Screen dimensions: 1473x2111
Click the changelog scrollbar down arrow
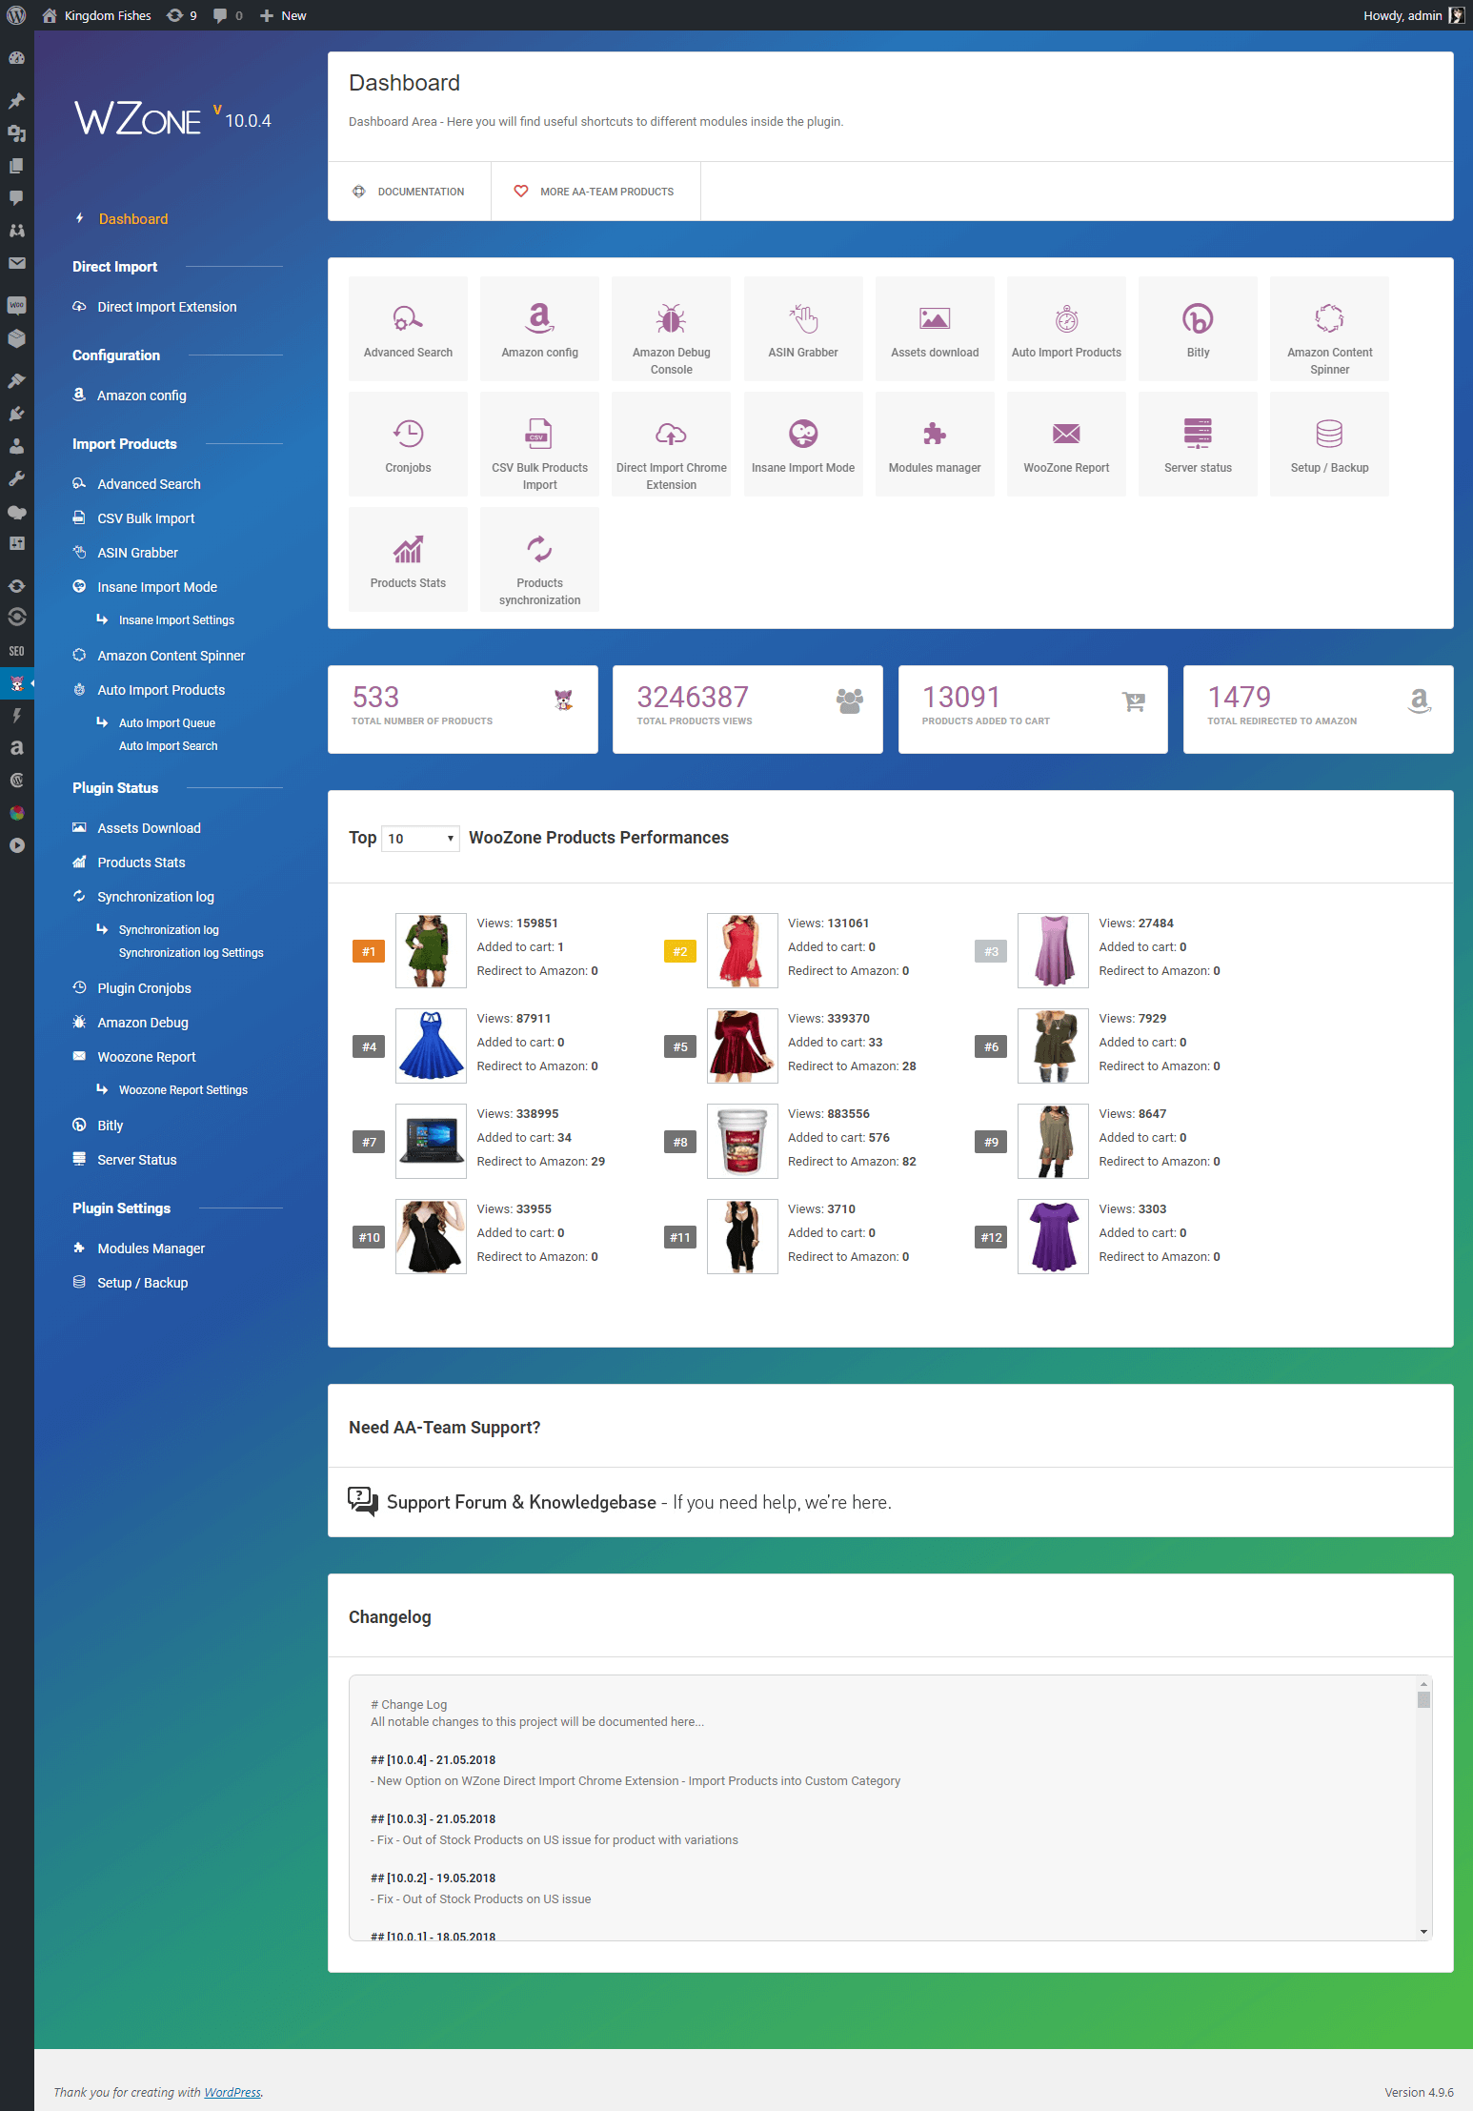coord(1423,1932)
